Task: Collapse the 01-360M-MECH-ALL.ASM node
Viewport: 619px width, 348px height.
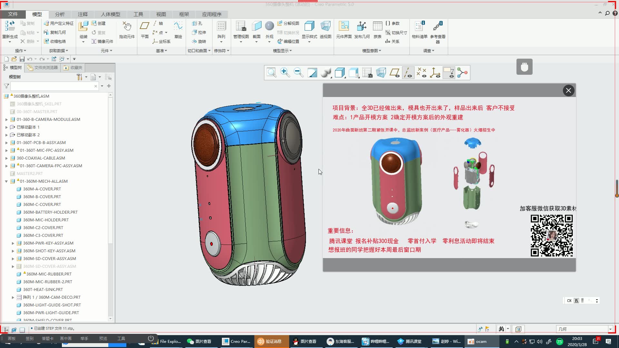Action: click(x=6, y=181)
